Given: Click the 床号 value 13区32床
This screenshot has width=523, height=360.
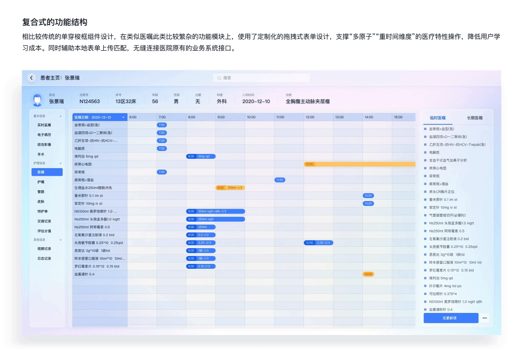Looking at the screenshot, I should (126, 101).
